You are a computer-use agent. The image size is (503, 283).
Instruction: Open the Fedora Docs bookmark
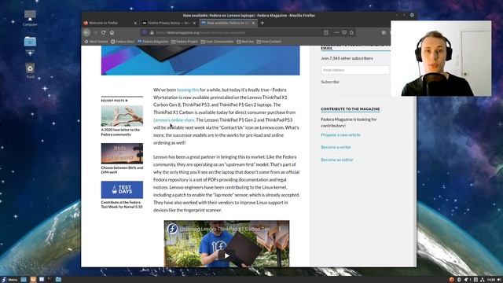(x=123, y=42)
